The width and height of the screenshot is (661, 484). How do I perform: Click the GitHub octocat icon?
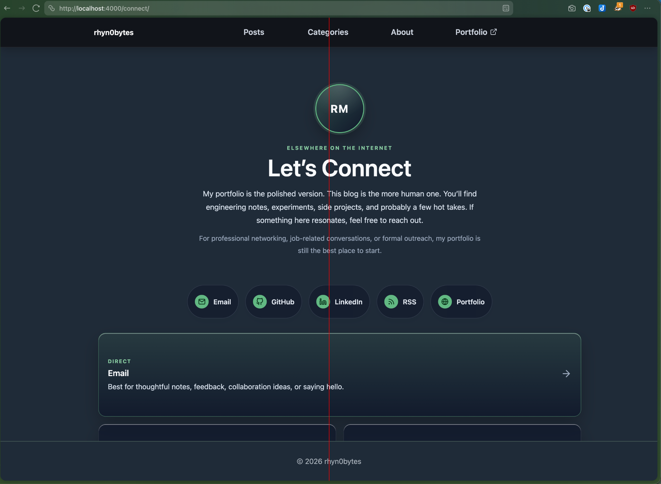[x=260, y=302]
